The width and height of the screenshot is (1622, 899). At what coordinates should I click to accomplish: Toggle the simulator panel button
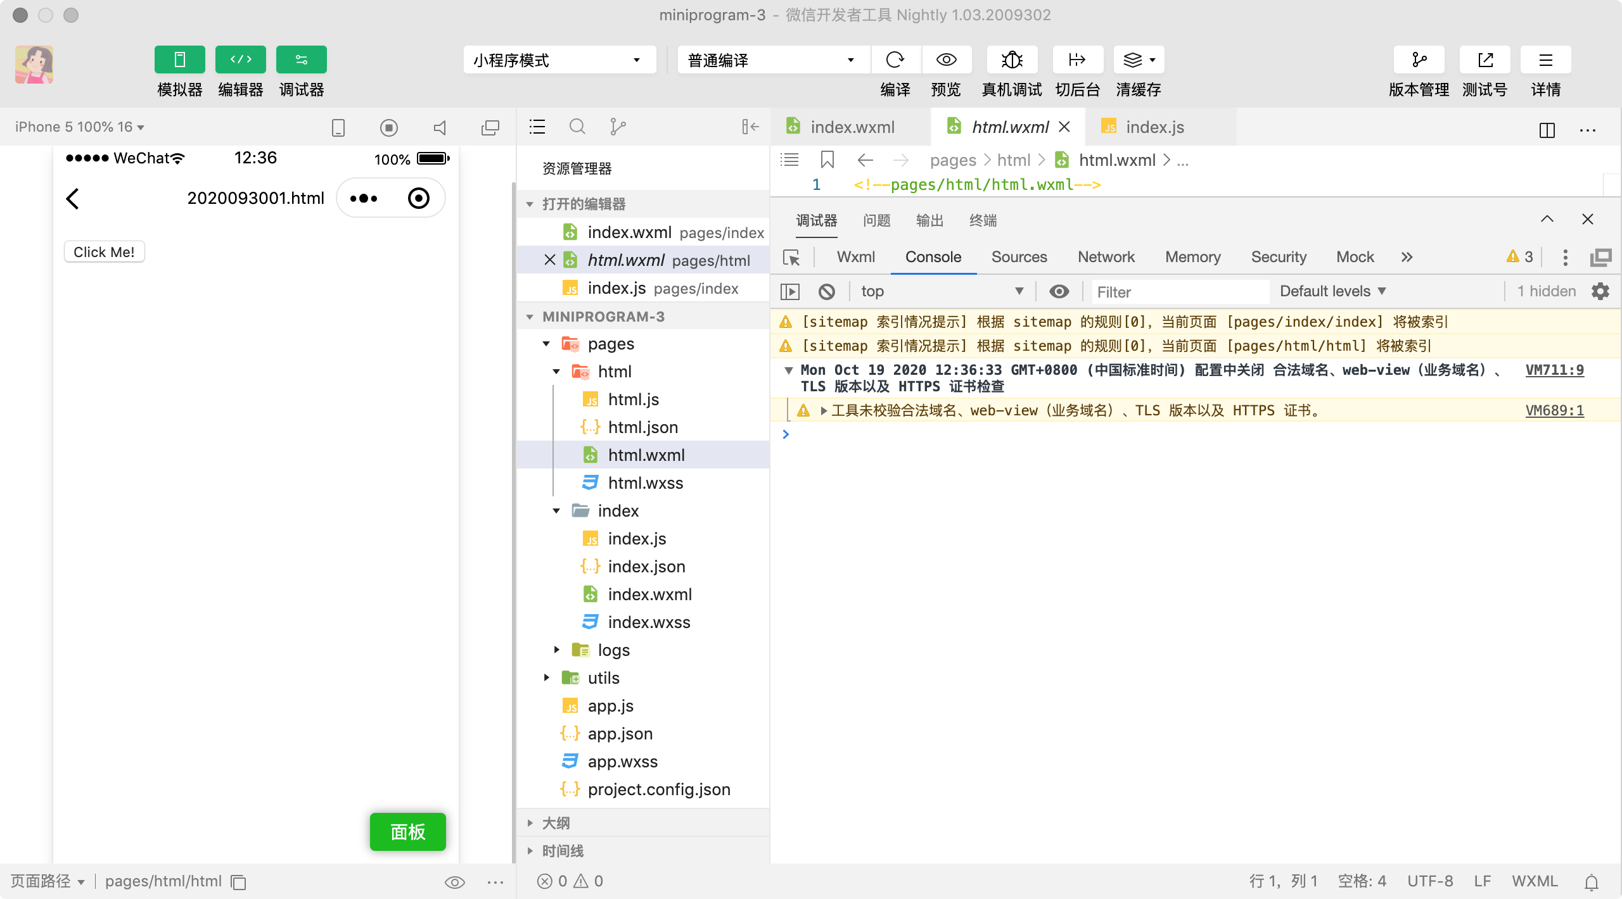(x=179, y=60)
